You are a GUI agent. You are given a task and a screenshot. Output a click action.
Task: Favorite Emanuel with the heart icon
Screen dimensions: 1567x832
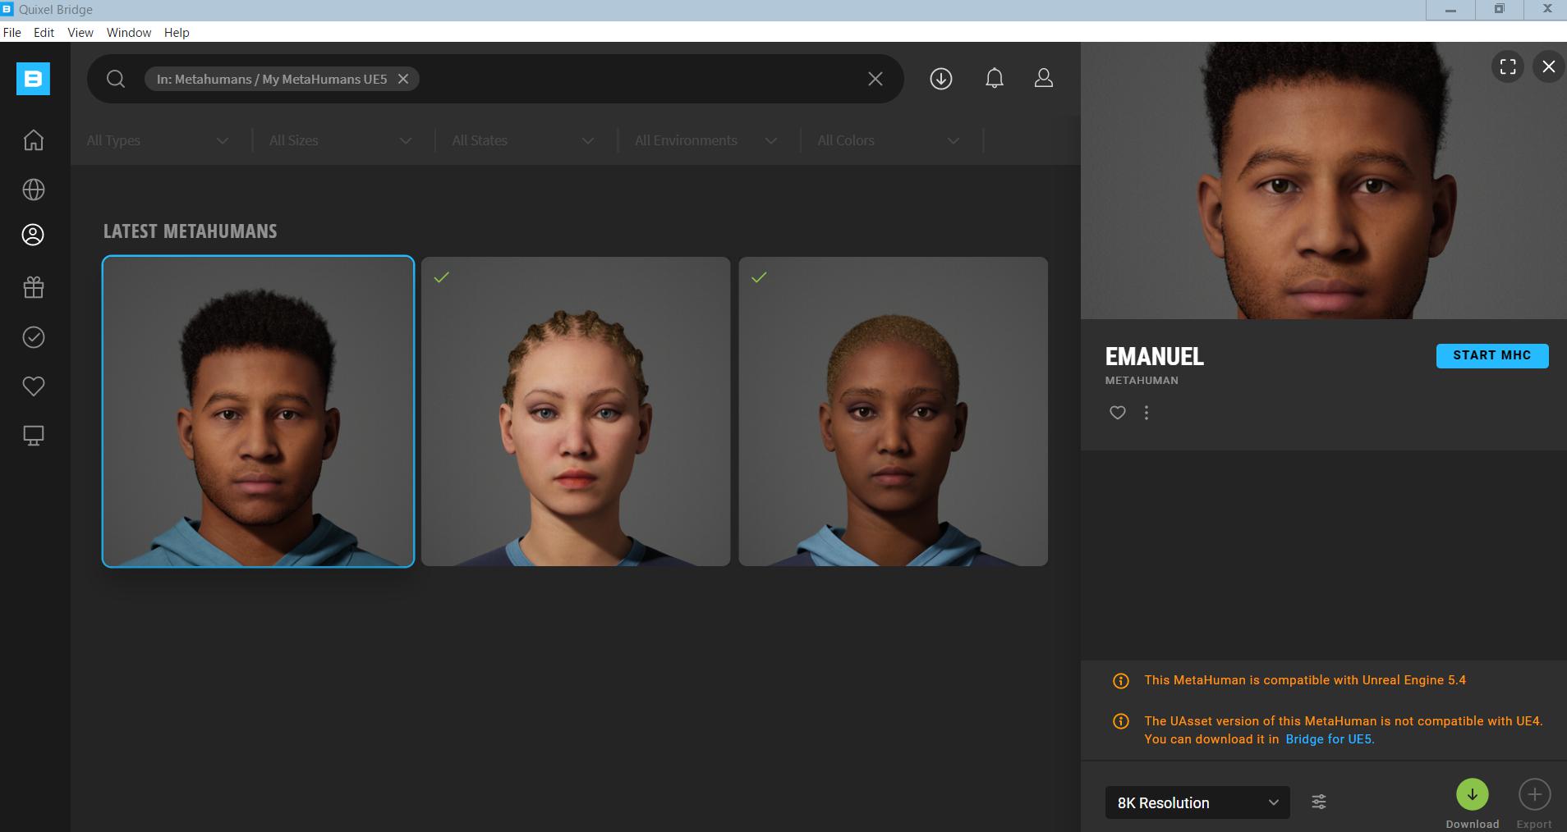(x=1118, y=413)
